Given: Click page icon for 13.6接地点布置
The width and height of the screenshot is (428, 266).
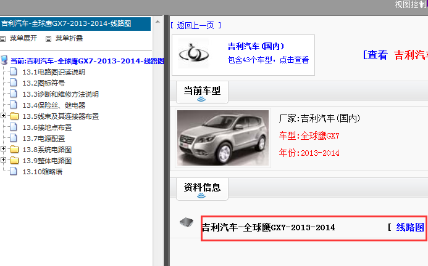Looking at the screenshot, I should pos(14,127).
